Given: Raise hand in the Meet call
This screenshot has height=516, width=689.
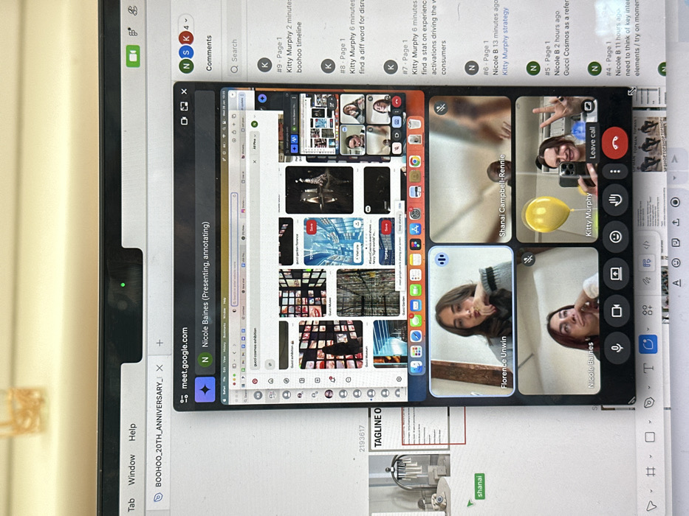Looking at the screenshot, I should pyautogui.click(x=615, y=201).
